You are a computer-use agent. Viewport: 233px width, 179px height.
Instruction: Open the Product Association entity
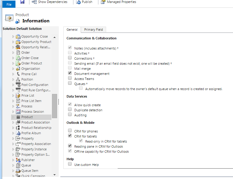click(35, 122)
